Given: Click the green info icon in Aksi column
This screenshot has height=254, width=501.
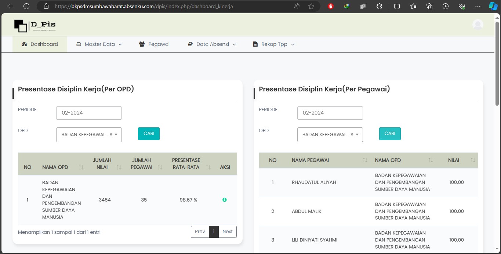Looking at the screenshot, I should coord(225,200).
